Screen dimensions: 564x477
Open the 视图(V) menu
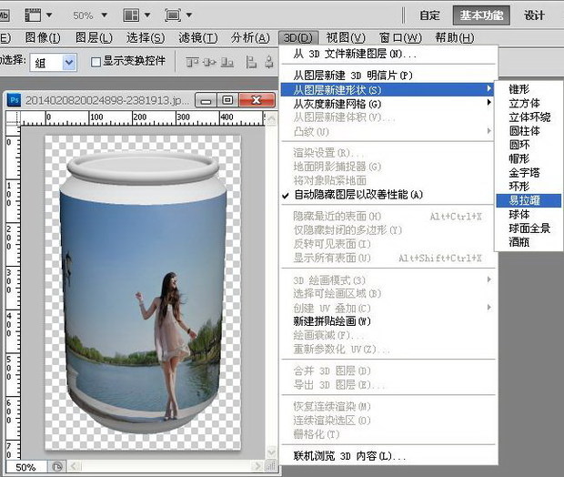(x=346, y=37)
